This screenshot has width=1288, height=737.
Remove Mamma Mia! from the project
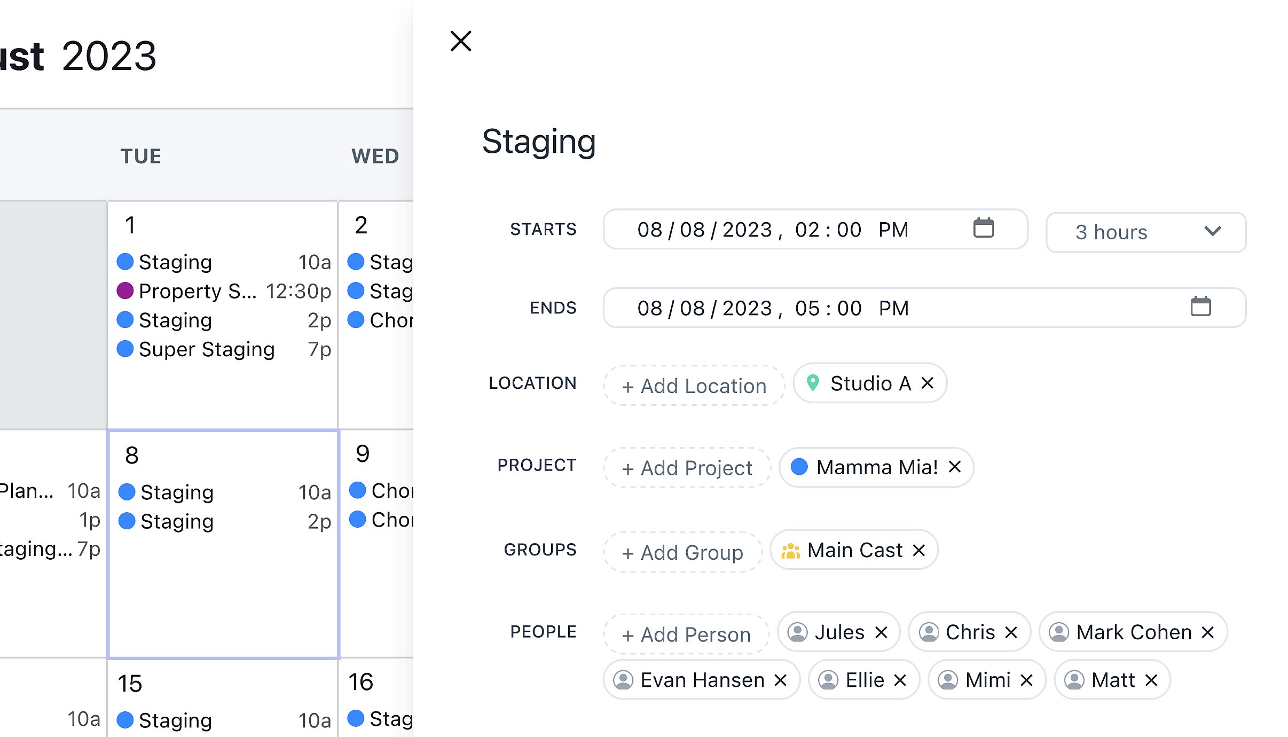pos(955,467)
